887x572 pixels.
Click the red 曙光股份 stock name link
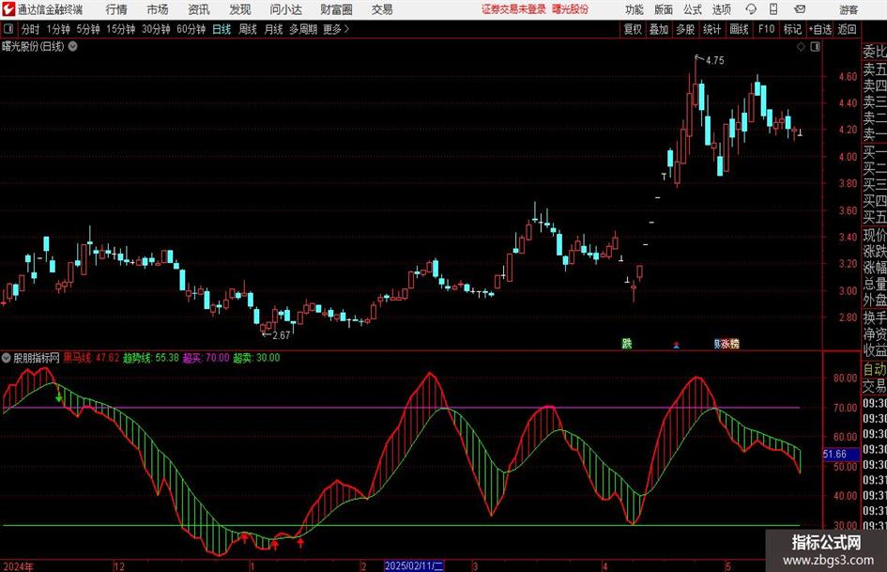click(571, 9)
